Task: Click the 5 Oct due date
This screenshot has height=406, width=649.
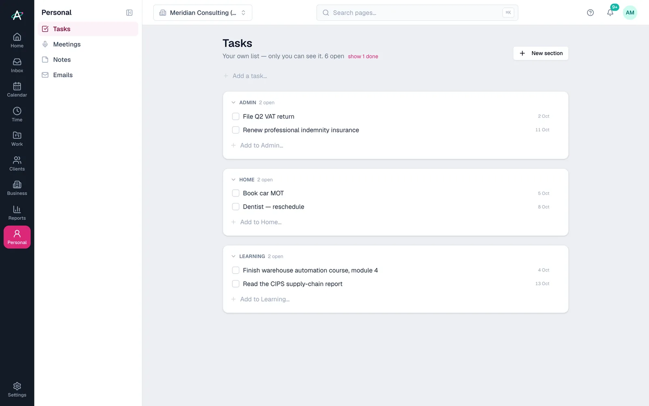Action: click(544, 193)
